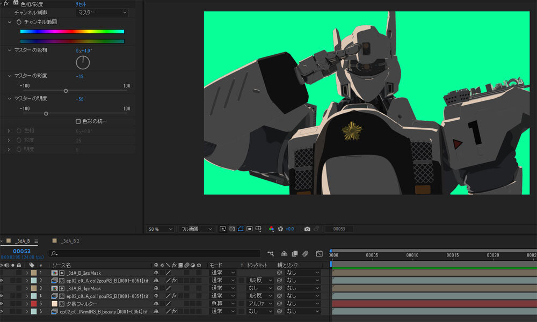
Task: Hide layer 2 col2gouRS_B with its eye toggle
Action: [x=2, y=280]
